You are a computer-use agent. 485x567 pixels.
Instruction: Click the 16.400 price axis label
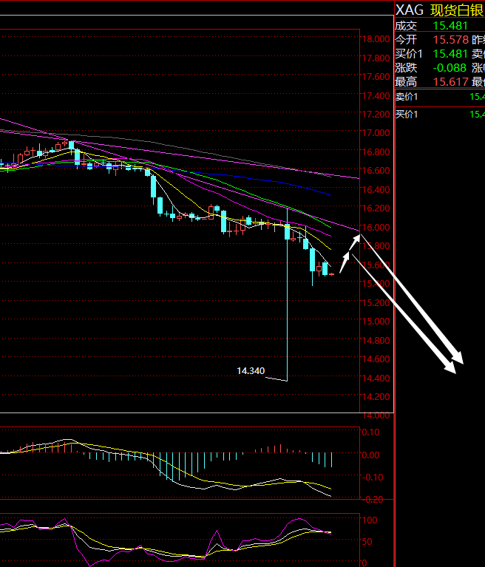pyautogui.click(x=376, y=189)
